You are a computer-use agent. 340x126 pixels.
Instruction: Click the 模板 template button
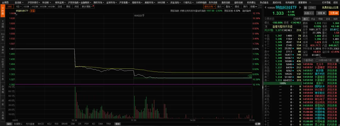(117, 124)
